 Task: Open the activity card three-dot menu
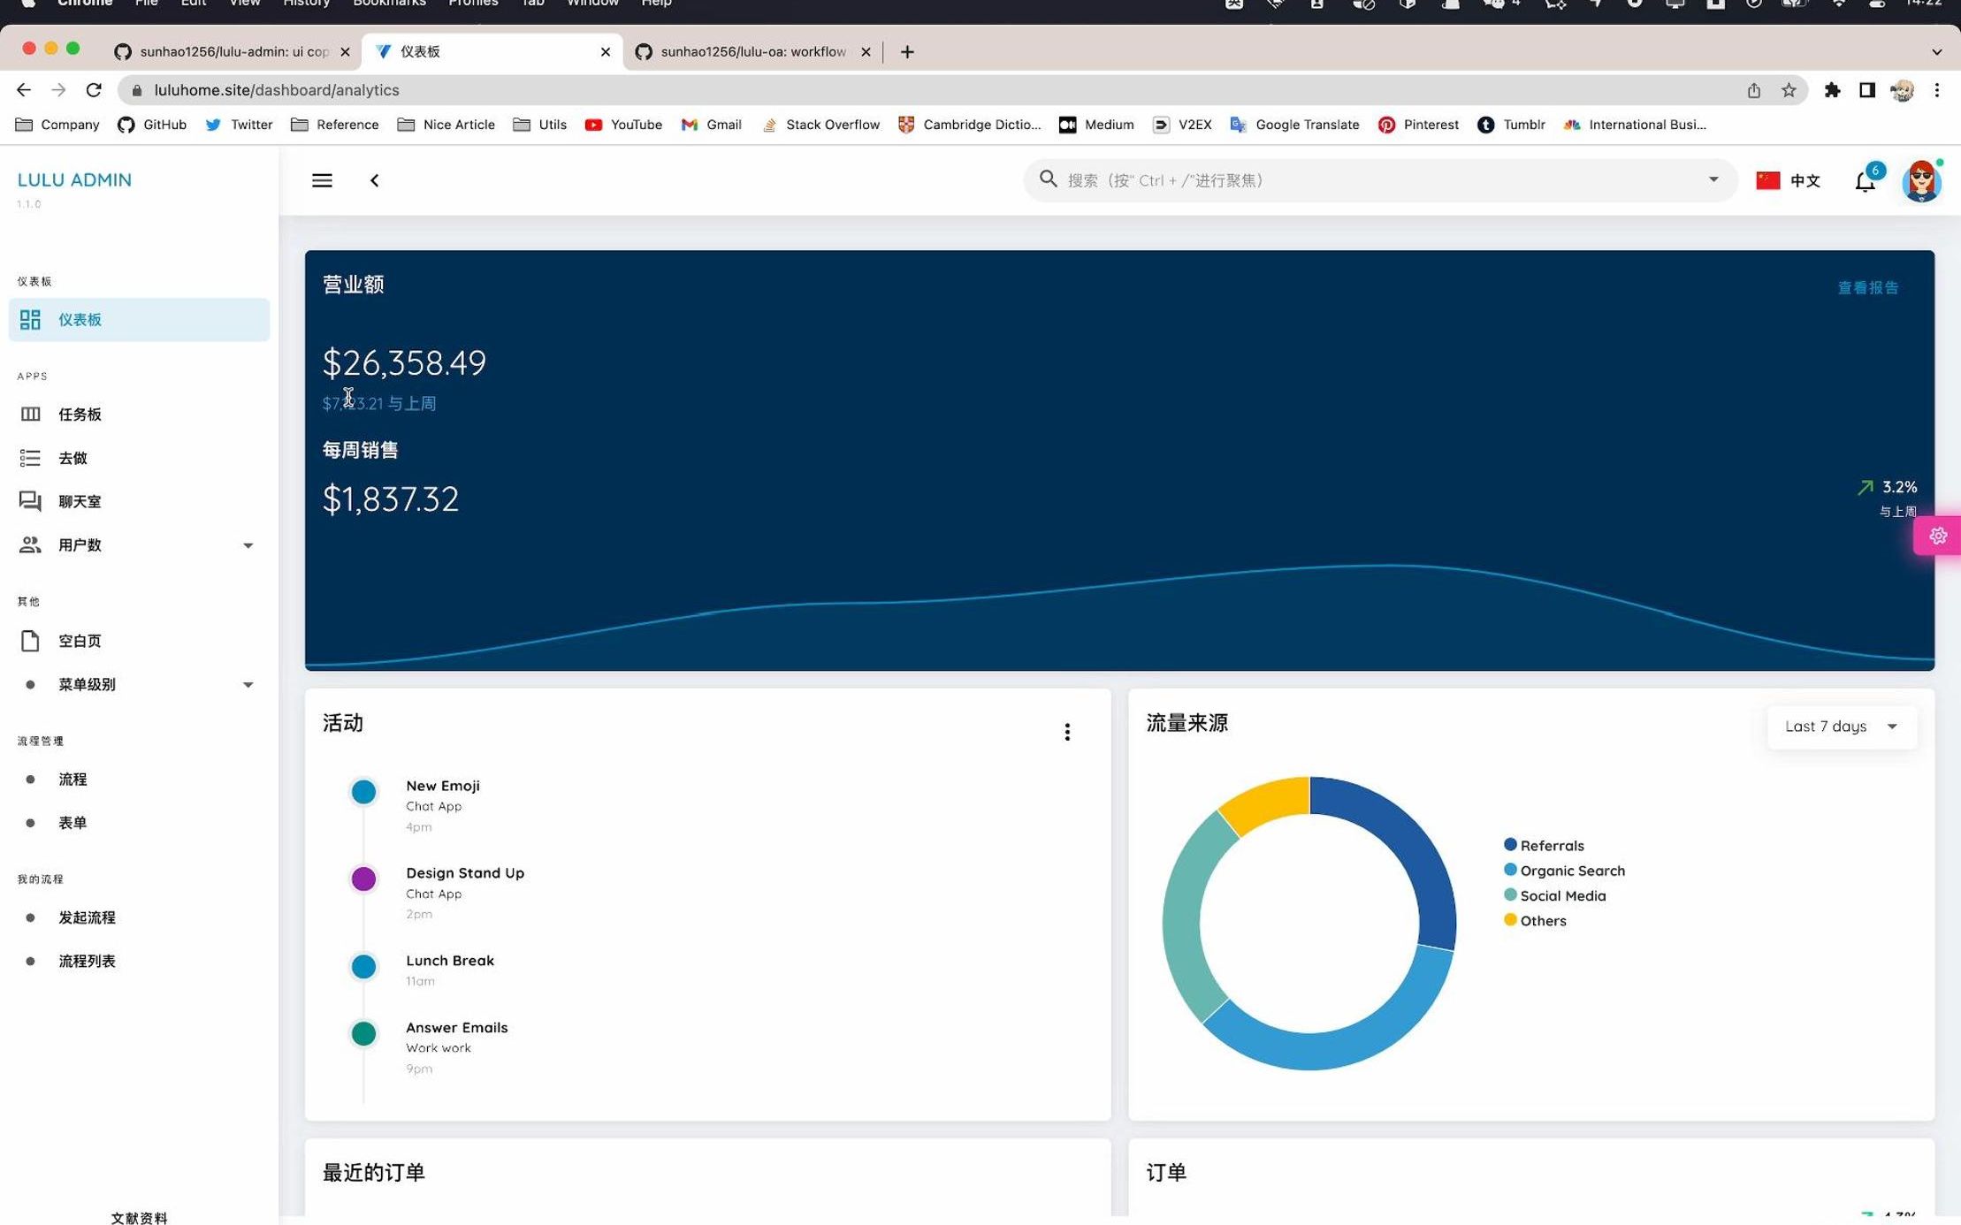pos(1067,732)
